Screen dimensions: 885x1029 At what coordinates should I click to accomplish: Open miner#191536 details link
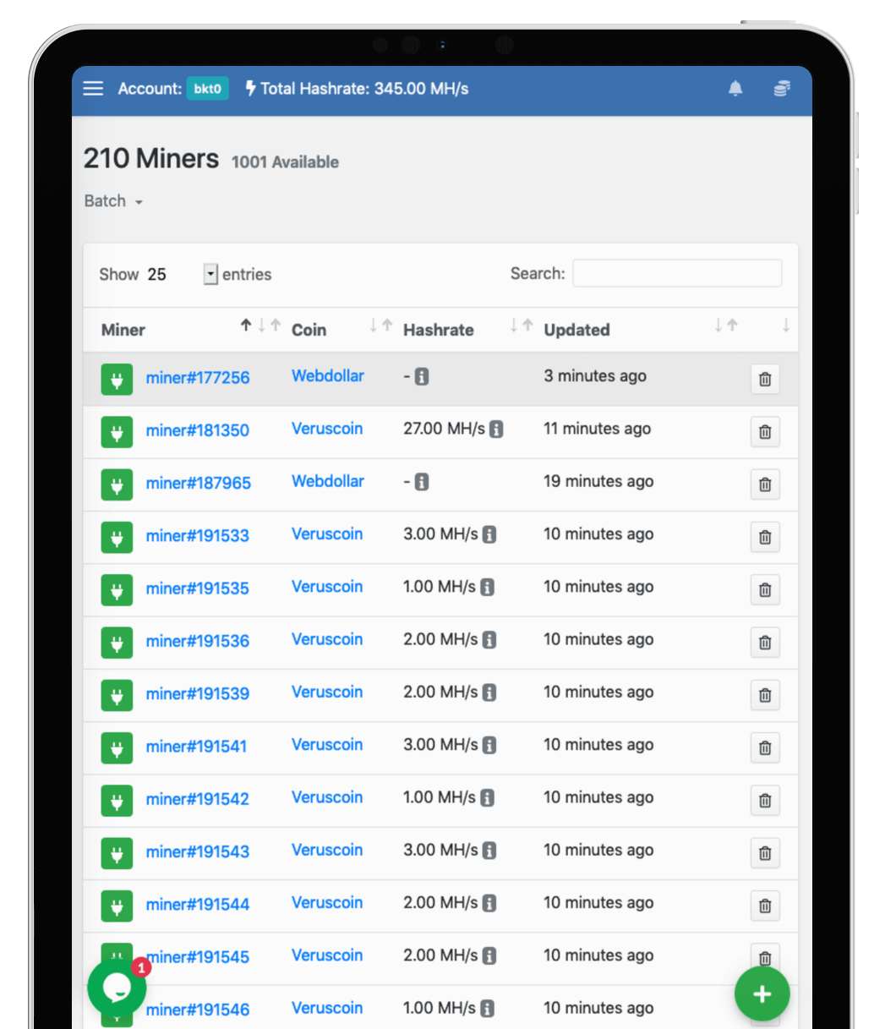click(x=197, y=641)
